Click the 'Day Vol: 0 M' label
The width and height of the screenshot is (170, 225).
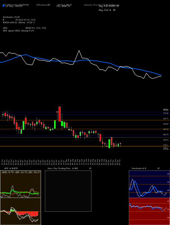click(107, 10)
